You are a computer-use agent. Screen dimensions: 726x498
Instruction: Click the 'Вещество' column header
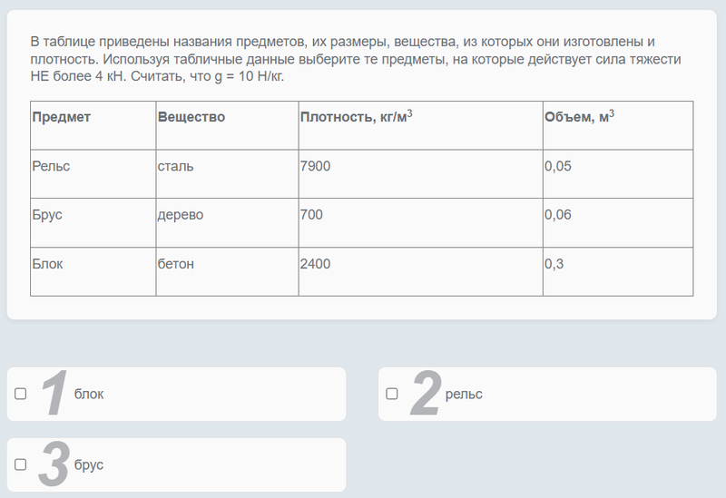pyautogui.click(x=191, y=118)
